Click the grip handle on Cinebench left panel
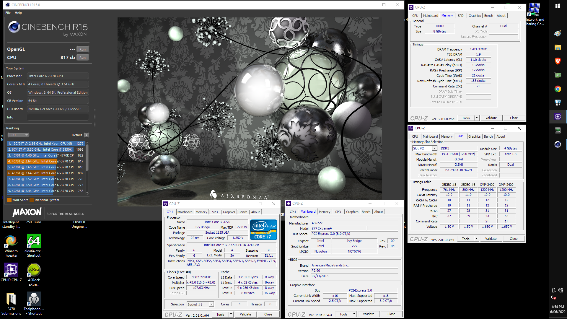The width and height of the screenshot is (567, 319). (x=94, y=118)
